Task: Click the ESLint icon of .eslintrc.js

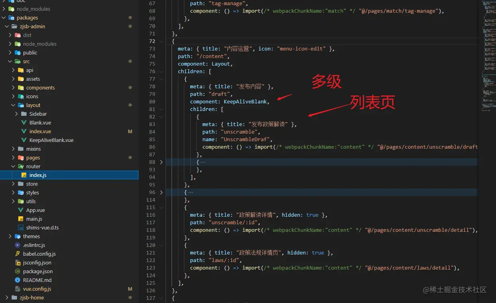Action: (18, 245)
